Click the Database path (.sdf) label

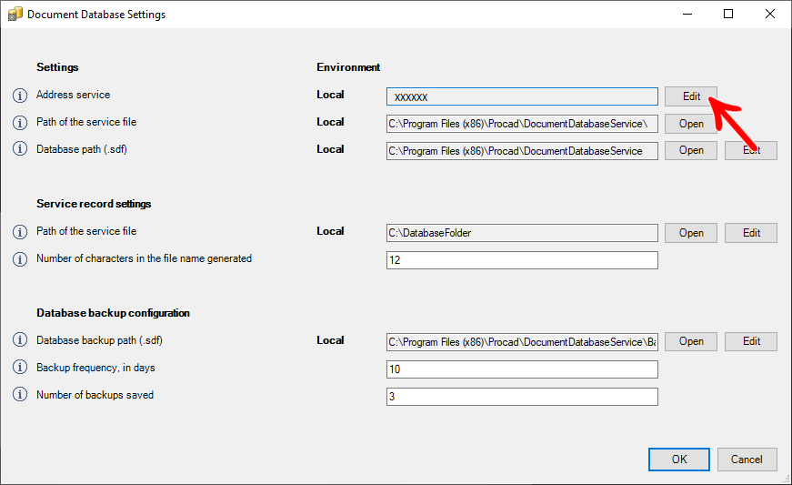point(82,149)
